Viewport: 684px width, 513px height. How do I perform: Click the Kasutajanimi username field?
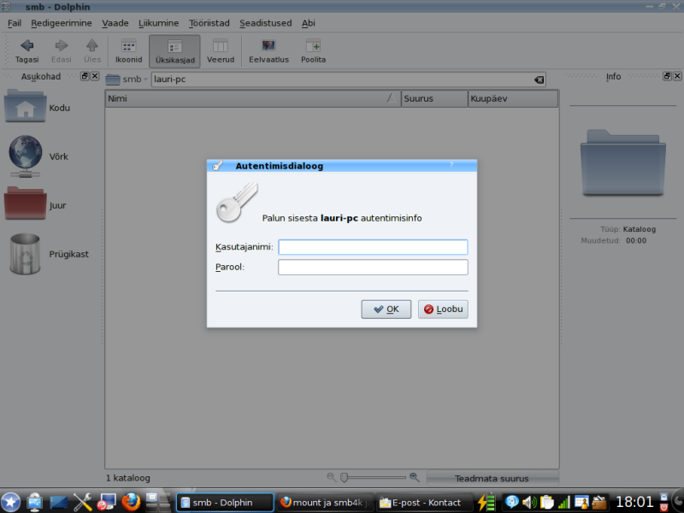point(373,247)
